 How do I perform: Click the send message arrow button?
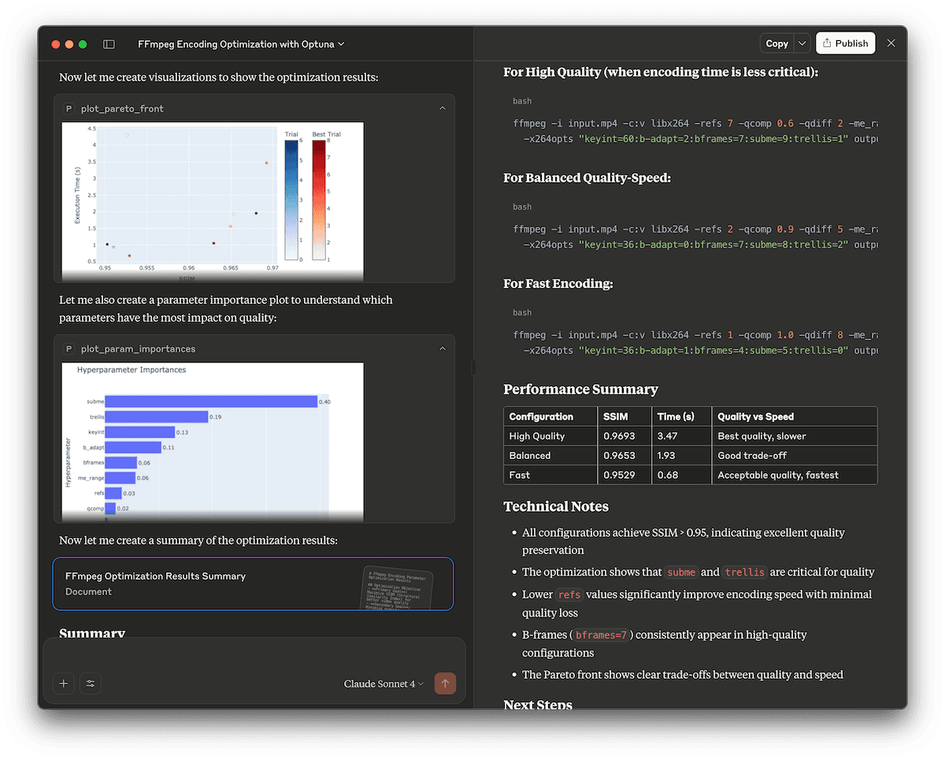445,683
